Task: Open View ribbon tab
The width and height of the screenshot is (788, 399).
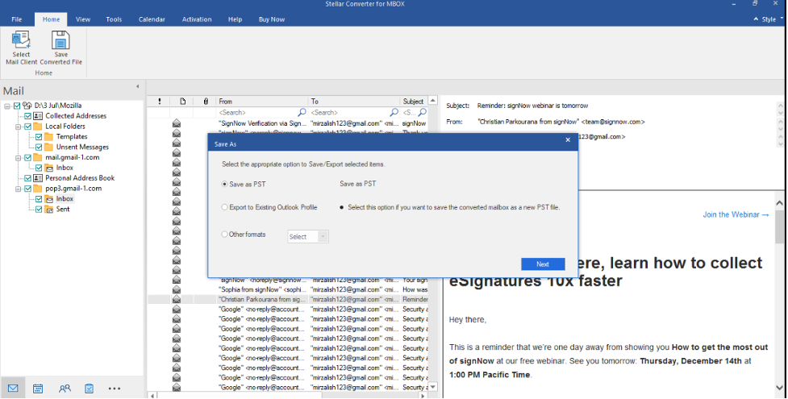Action: tap(83, 19)
